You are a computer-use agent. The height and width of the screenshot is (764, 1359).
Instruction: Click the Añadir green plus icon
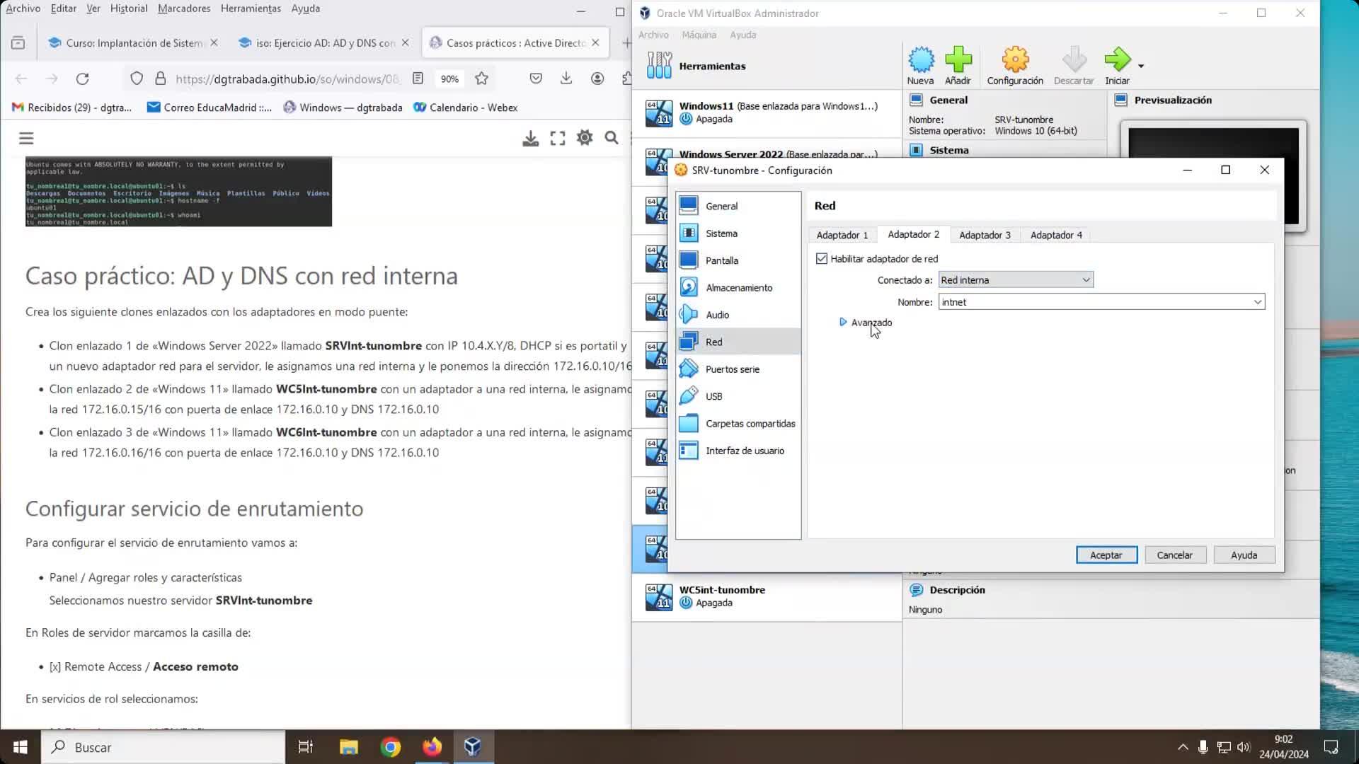click(x=958, y=60)
